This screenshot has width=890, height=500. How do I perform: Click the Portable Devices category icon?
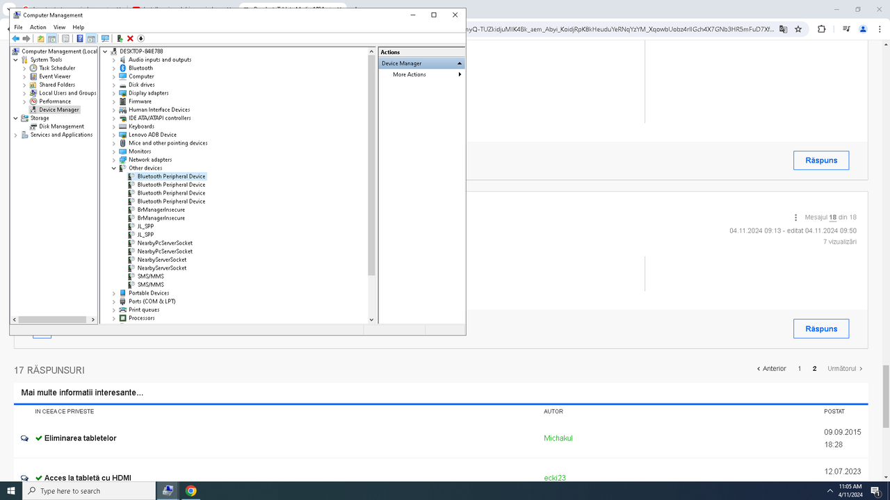(x=123, y=293)
